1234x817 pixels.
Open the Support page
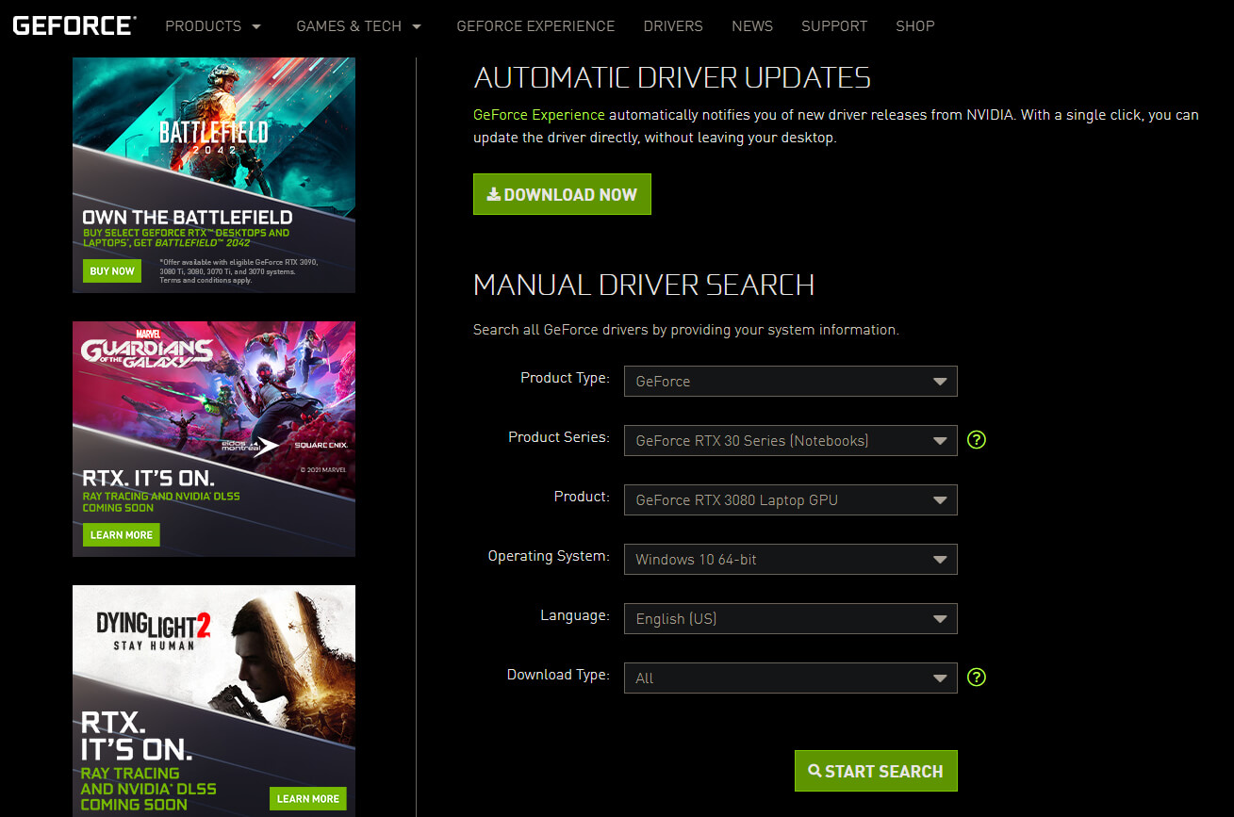pos(834,26)
